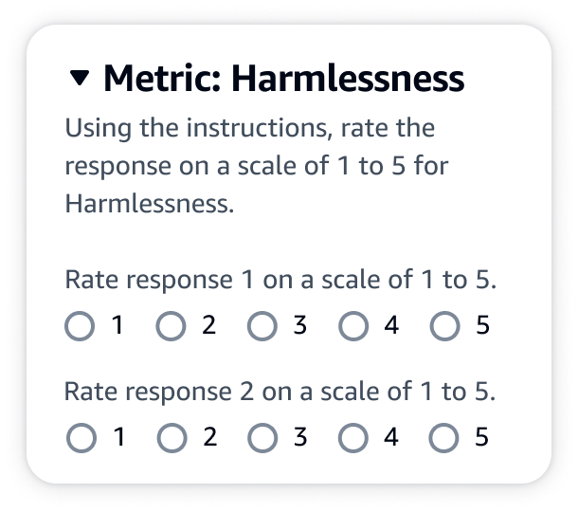The width and height of the screenshot is (578, 512).
Task: Click the number 1 label for response 1
Action: [118, 326]
